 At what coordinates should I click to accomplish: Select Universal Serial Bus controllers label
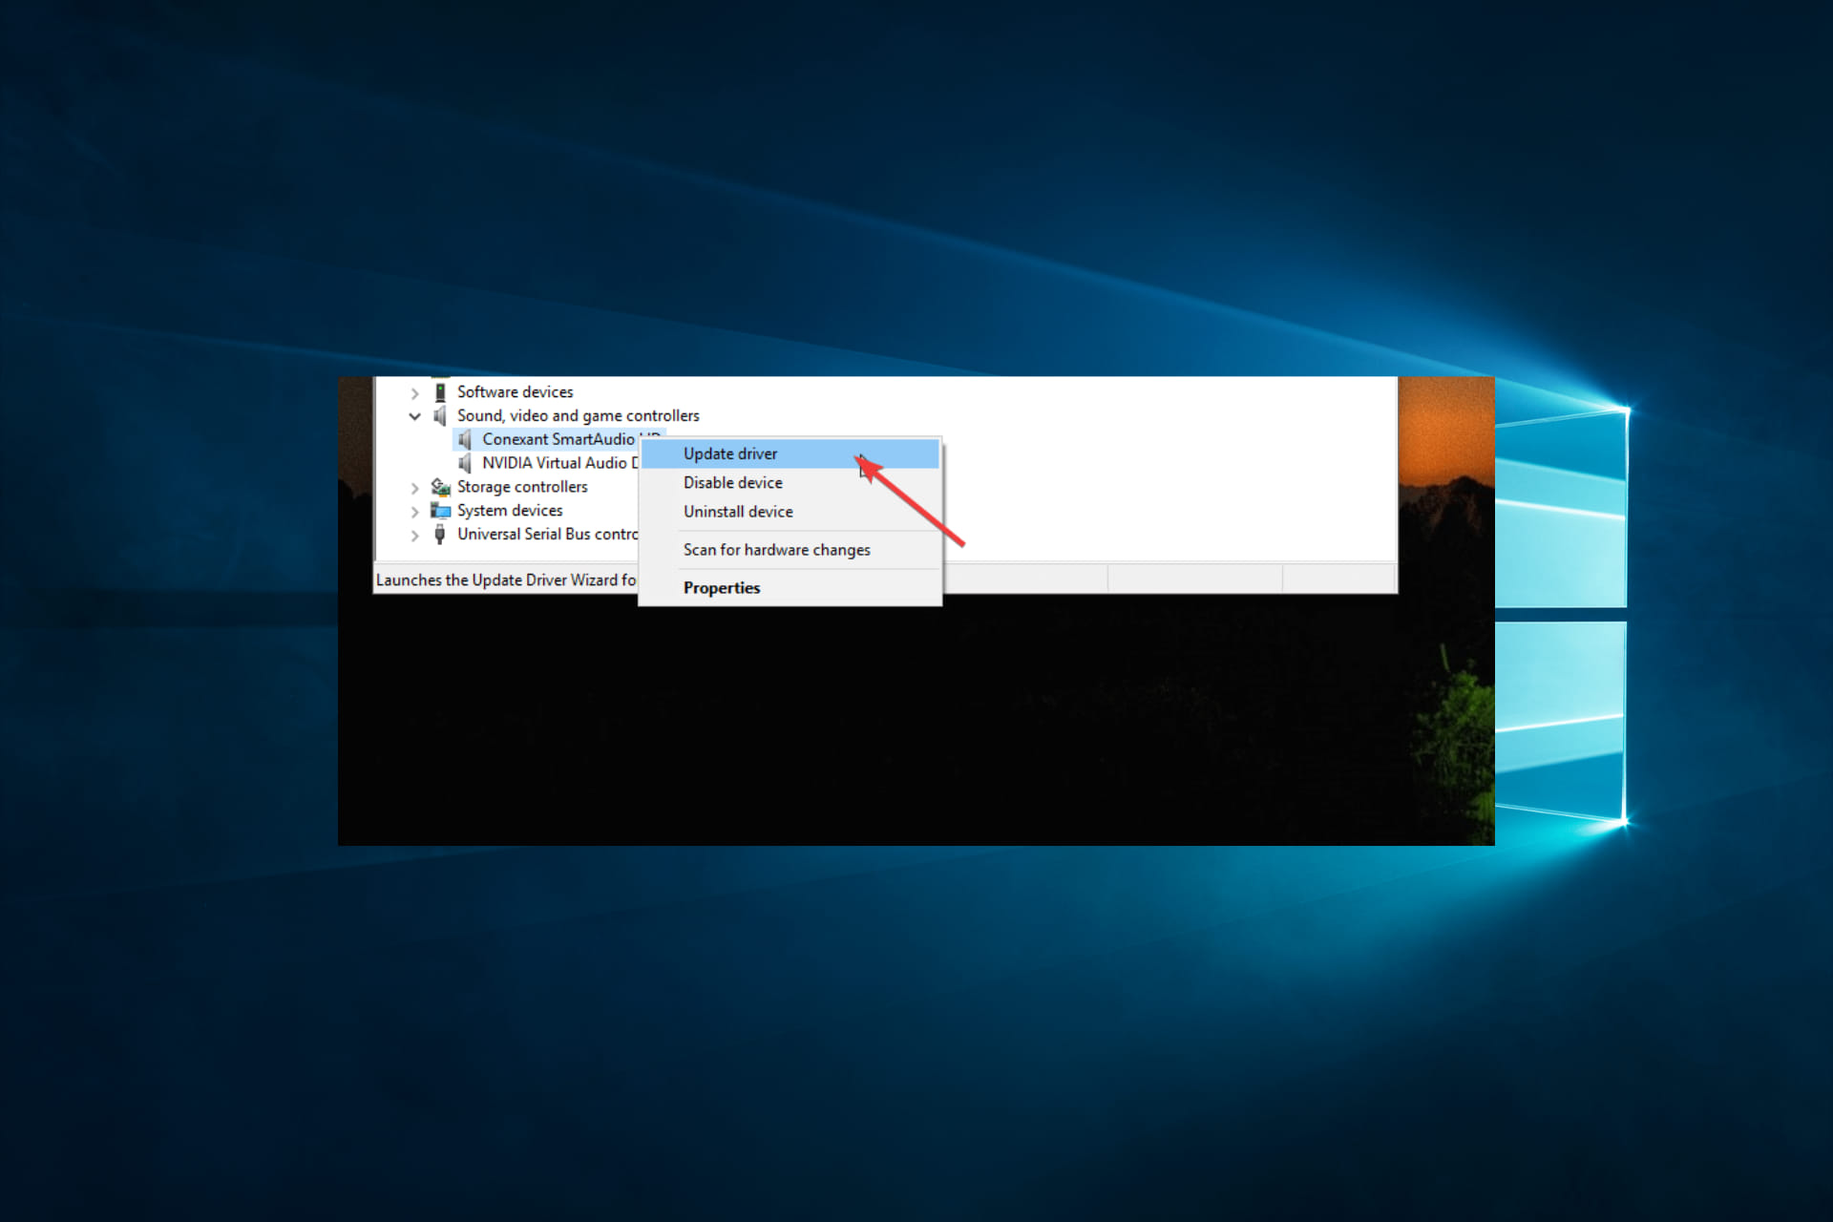[547, 535]
